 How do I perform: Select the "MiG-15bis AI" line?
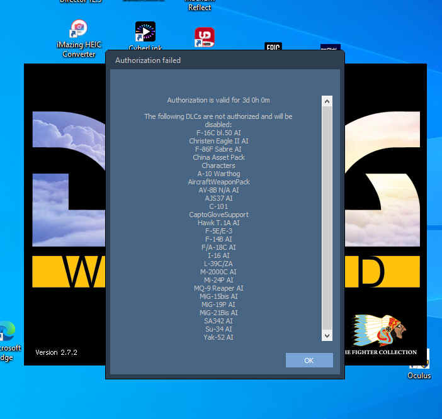coord(218,296)
